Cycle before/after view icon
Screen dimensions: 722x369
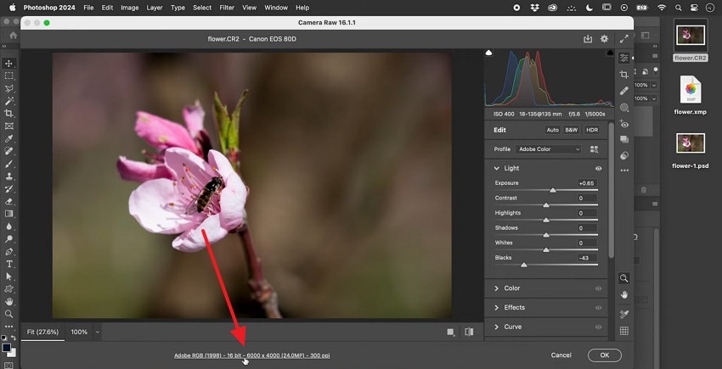[x=469, y=332]
